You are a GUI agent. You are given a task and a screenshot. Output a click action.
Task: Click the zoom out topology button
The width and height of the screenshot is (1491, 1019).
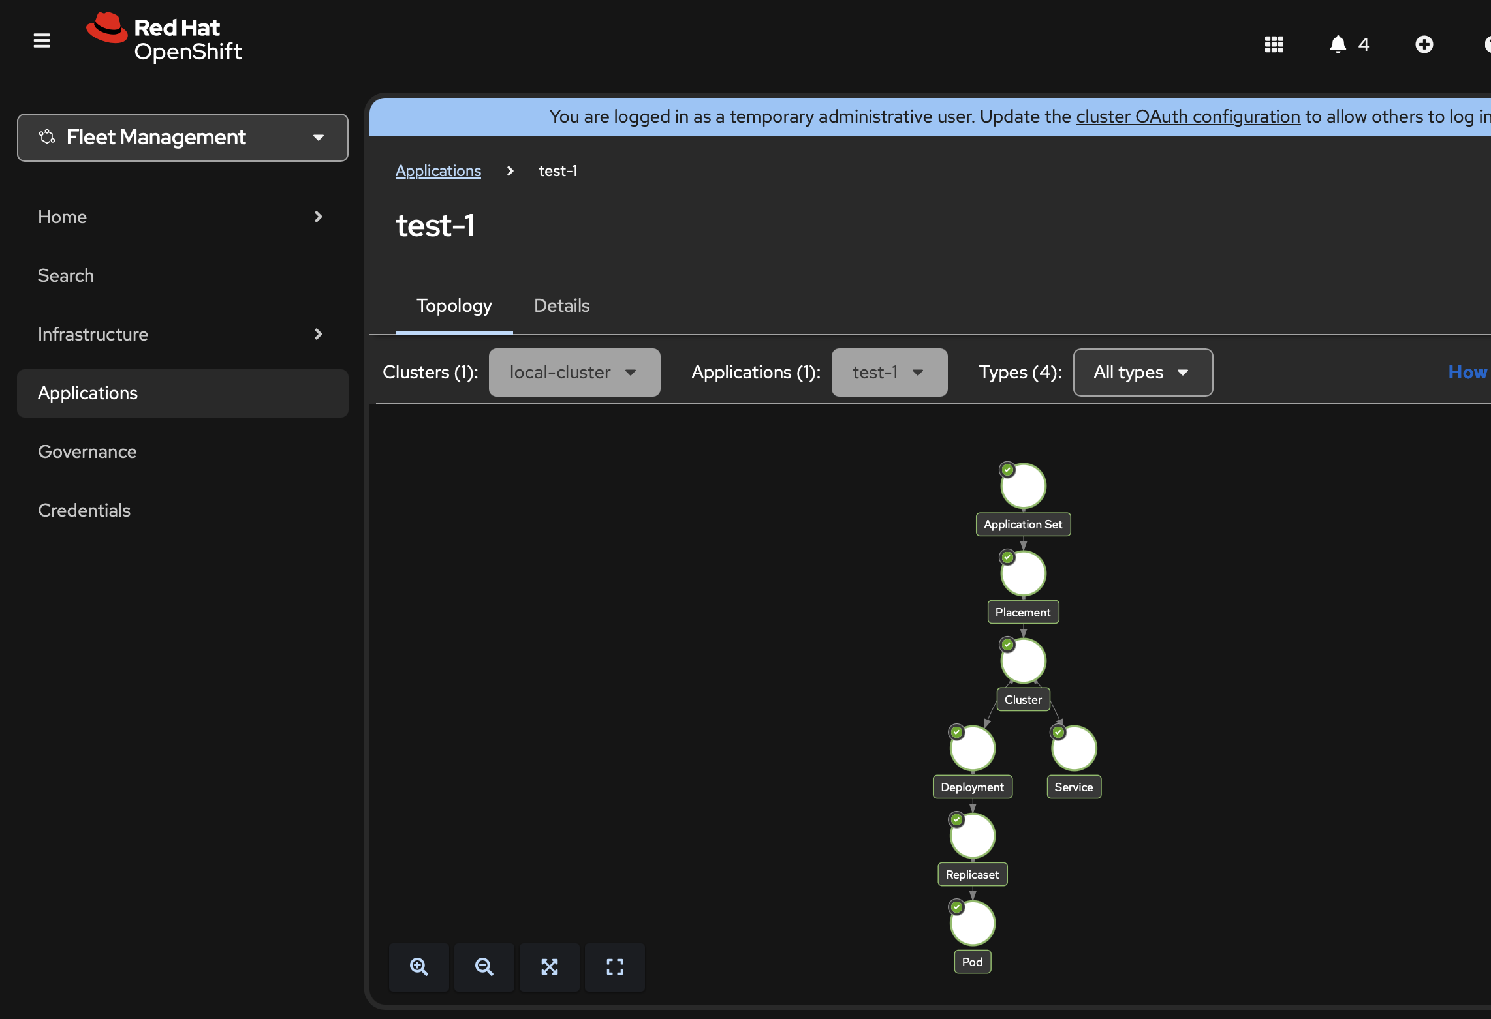(x=484, y=967)
